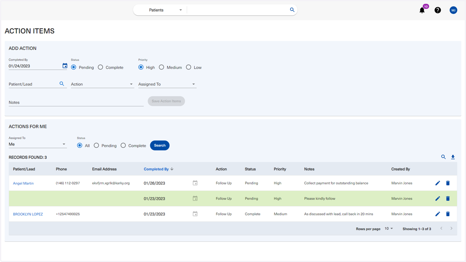Click the Created By column header
466x262 pixels.
point(401,169)
